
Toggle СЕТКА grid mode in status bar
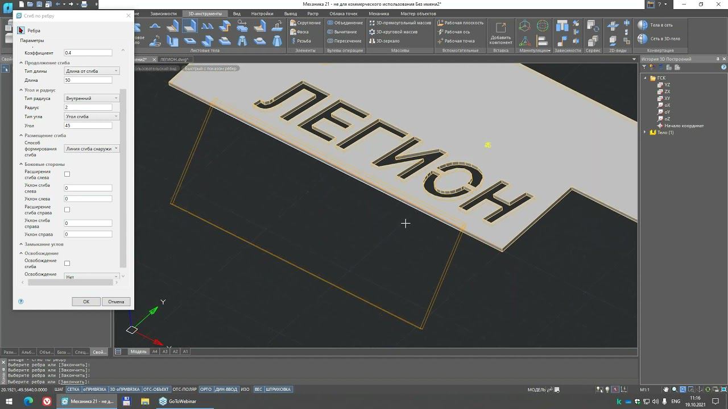point(73,390)
